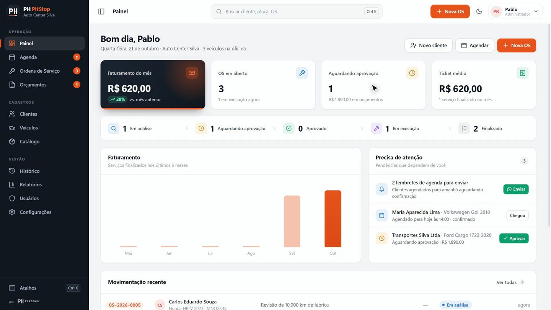The width and height of the screenshot is (551, 310).
Task: View Relatórios page
Action: point(44,184)
